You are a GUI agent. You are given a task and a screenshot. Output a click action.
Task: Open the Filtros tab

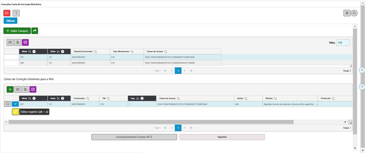click(10, 21)
